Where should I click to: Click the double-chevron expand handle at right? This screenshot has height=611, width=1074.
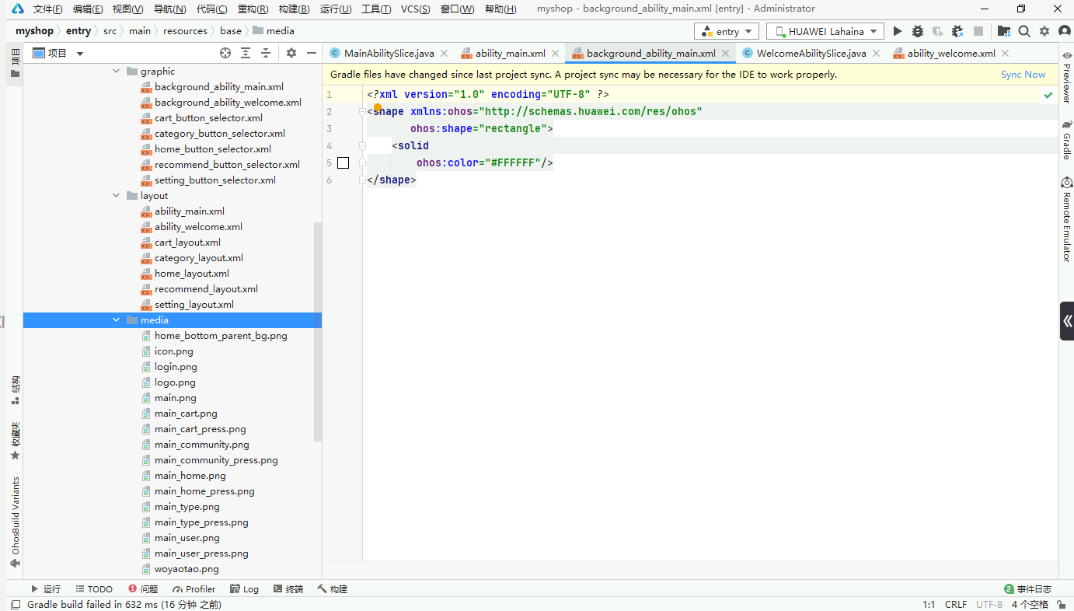(1067, 321)
